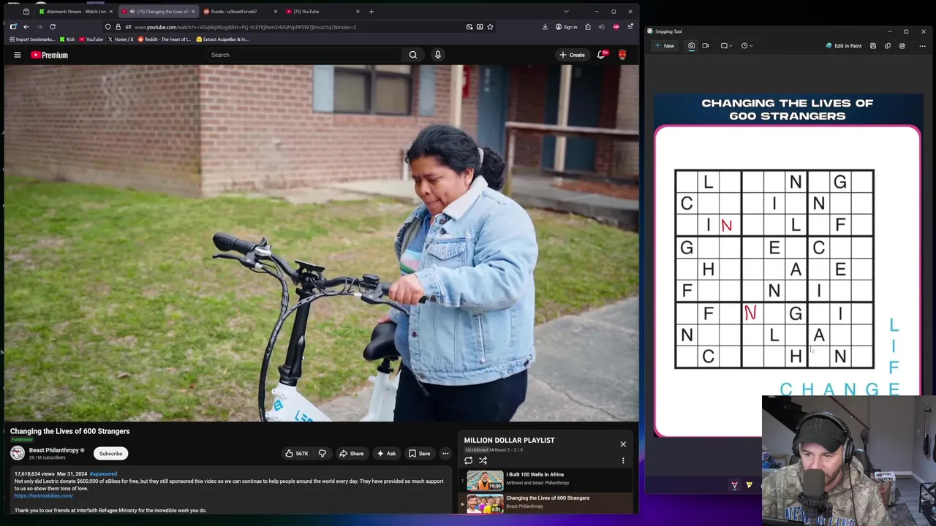Open a new browser tab
The width and height of the screenshot is (936, 526).
click(371, 12)
